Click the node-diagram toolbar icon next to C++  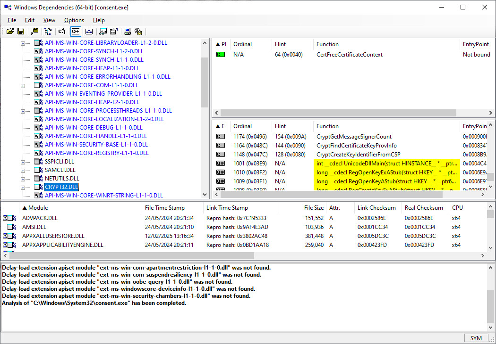click(89, 32)
